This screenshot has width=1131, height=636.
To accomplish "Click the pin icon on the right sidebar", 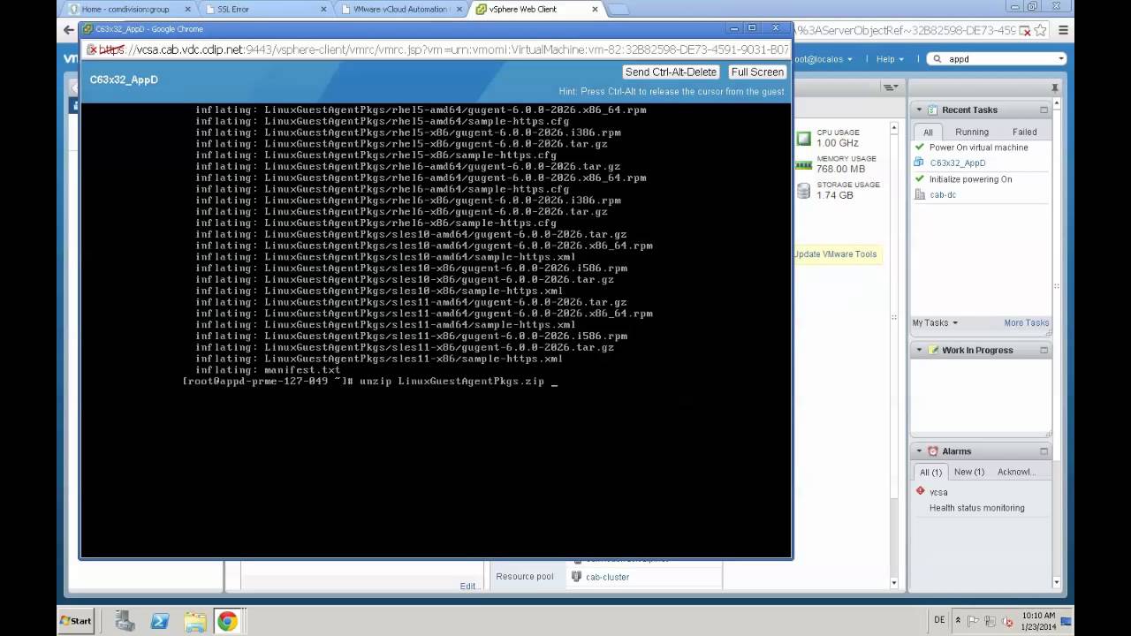I will [1055, 87].
